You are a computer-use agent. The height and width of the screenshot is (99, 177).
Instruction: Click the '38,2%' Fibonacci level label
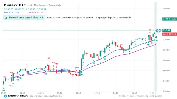[x=158, y=32]
